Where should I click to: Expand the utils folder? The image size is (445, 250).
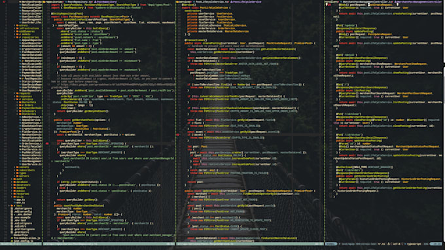(x=12, y=196)
